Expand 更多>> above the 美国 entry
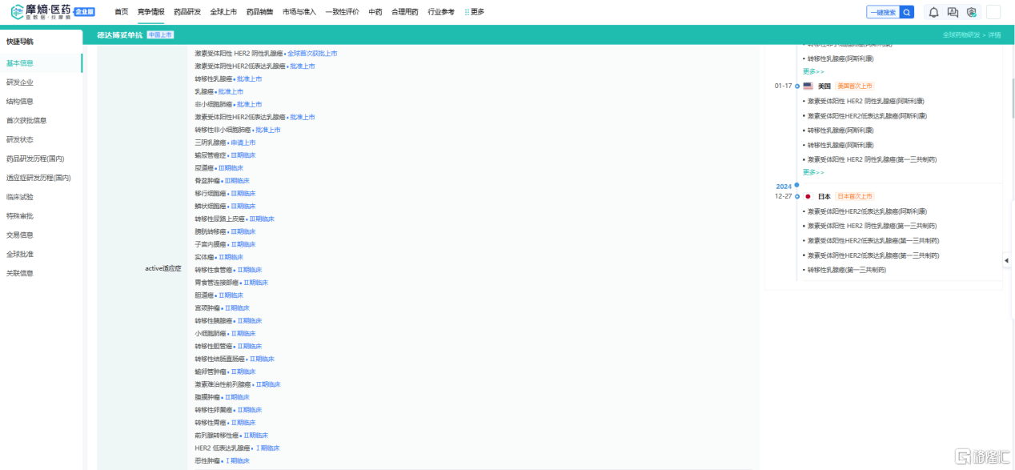The width and height of the screenshot is (1015, 470). tap(813, 71)
